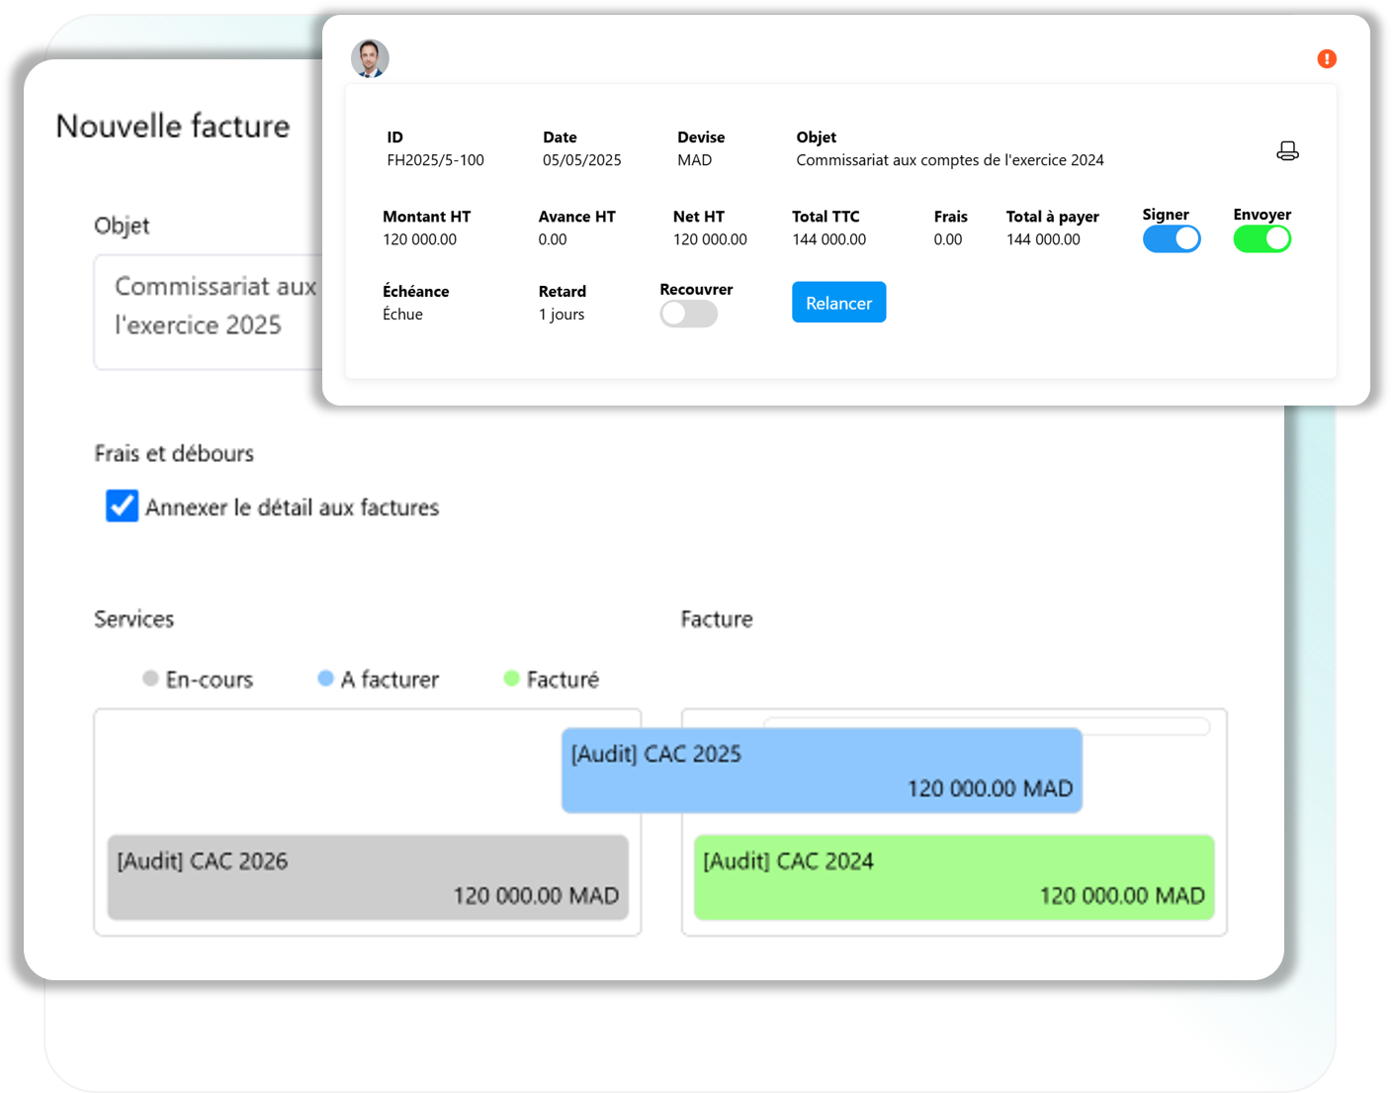Select the blue [Audit] CAC 2025 card
Screen dimensions: 1392x1093
pos(821,771)
